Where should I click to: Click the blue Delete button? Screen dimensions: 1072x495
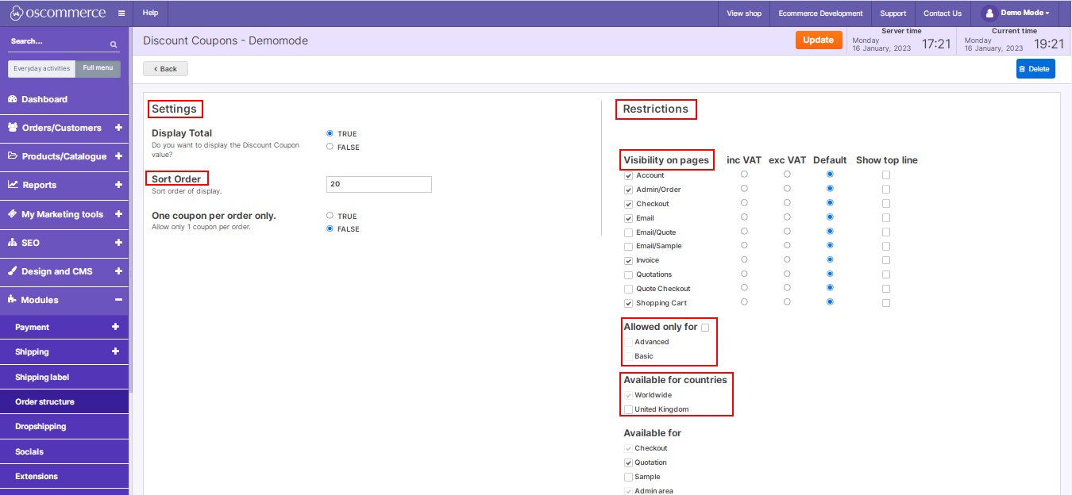click(x=1035, y=69)
